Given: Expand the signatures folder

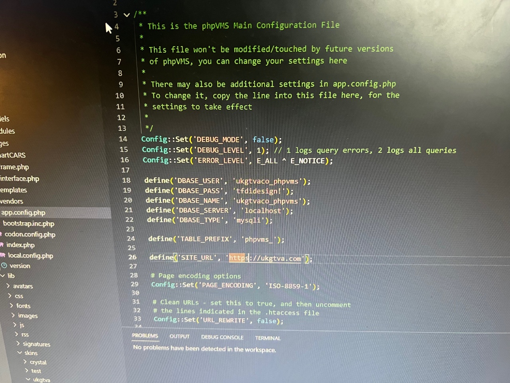Looking at the screenshot, I should [x=18, y=344].
